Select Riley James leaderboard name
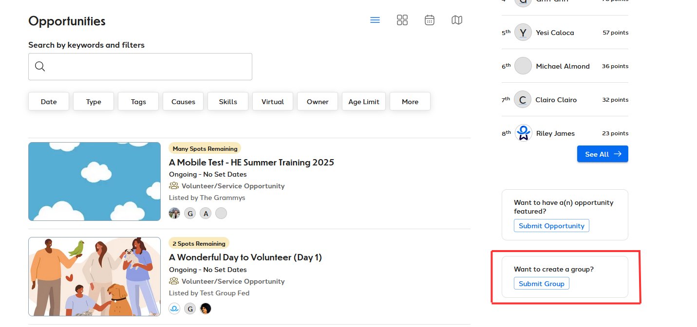 [555, 133]
